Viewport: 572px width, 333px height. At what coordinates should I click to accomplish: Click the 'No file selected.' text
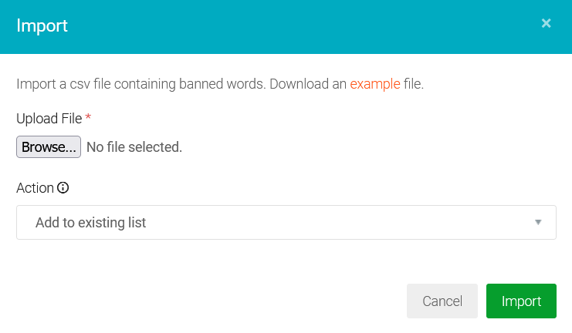click(134, 146)
